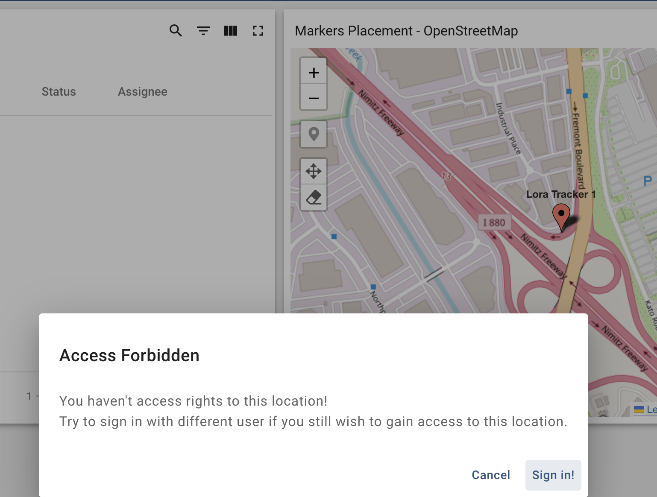This screenshot has height=497, width=657.
Task: Open the table search
Action: click(x=176, y=30)
